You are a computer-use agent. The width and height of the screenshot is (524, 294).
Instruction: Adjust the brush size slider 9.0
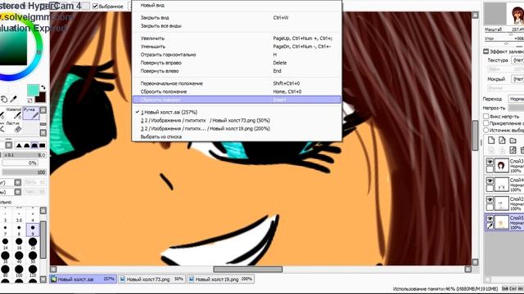tap(24, 155)
